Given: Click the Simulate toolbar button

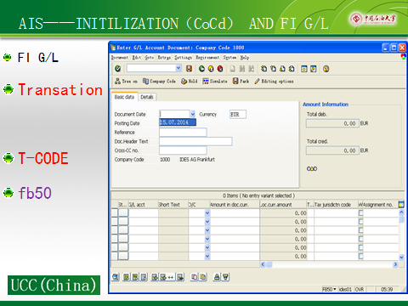Looking at the screenshot, I should pyautogui.click(x=215, y=82).
